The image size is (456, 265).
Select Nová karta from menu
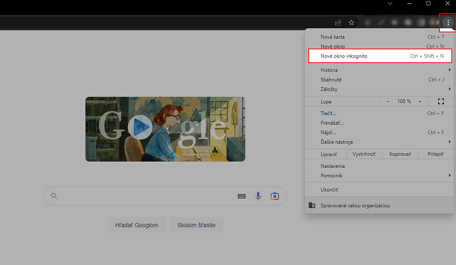click(379, 37)
